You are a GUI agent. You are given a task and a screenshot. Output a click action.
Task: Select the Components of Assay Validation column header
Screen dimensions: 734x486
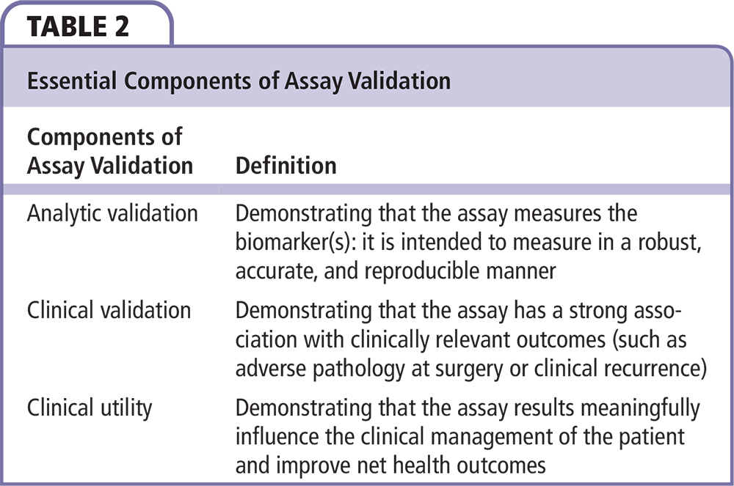109,150
